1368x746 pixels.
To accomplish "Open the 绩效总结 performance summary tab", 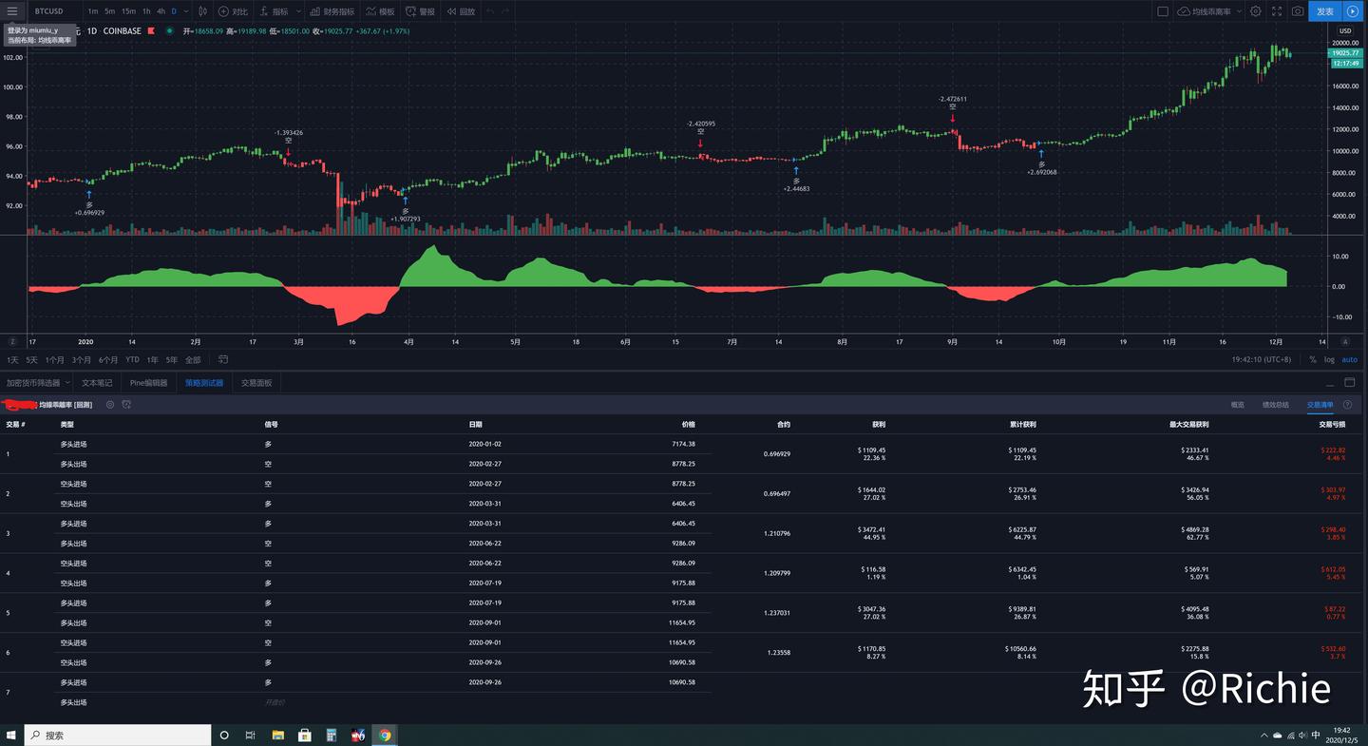I will point(1276,405).
